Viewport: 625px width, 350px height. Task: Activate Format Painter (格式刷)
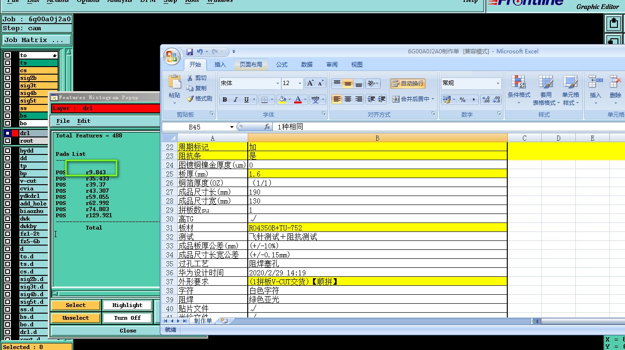click(x=200, y=99)
